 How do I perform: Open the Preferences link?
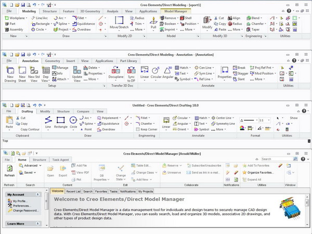click(22, 206)
